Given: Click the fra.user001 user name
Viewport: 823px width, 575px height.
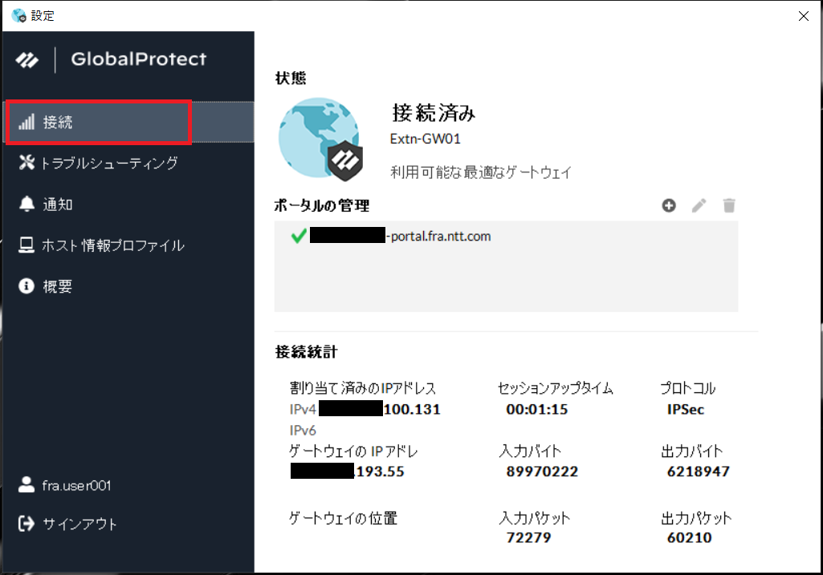Looking at the screenshot, I should tap(76, 485).
